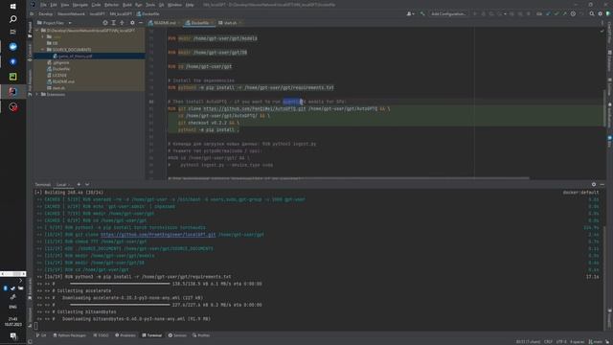The image size is (613, 345).
Task: Select Dockerfile in project tree
Action: (61, 69)
